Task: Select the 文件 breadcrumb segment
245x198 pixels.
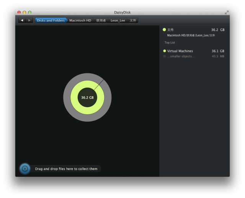Action: pyautogui.click(x=133, y=20)
